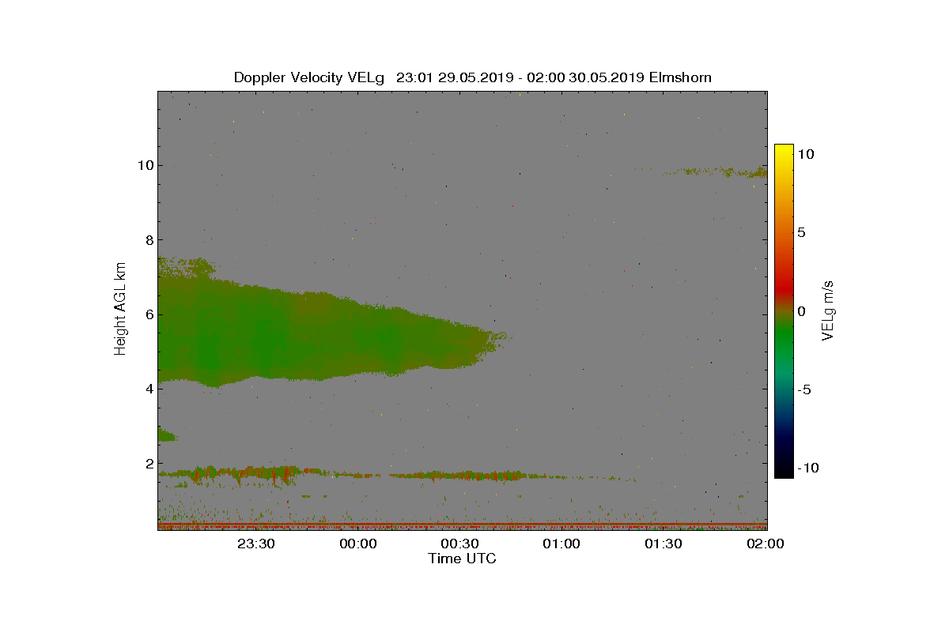Viewport: 949px width, 632px height.
Task: Click the 'Height AGL km' y-axis label
Action: pyautogui.click(x=120, y=309)
